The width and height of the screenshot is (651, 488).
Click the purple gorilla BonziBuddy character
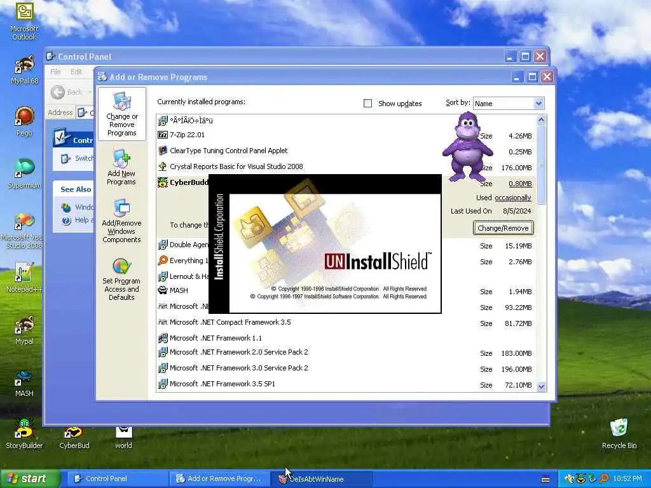point(467,147)
